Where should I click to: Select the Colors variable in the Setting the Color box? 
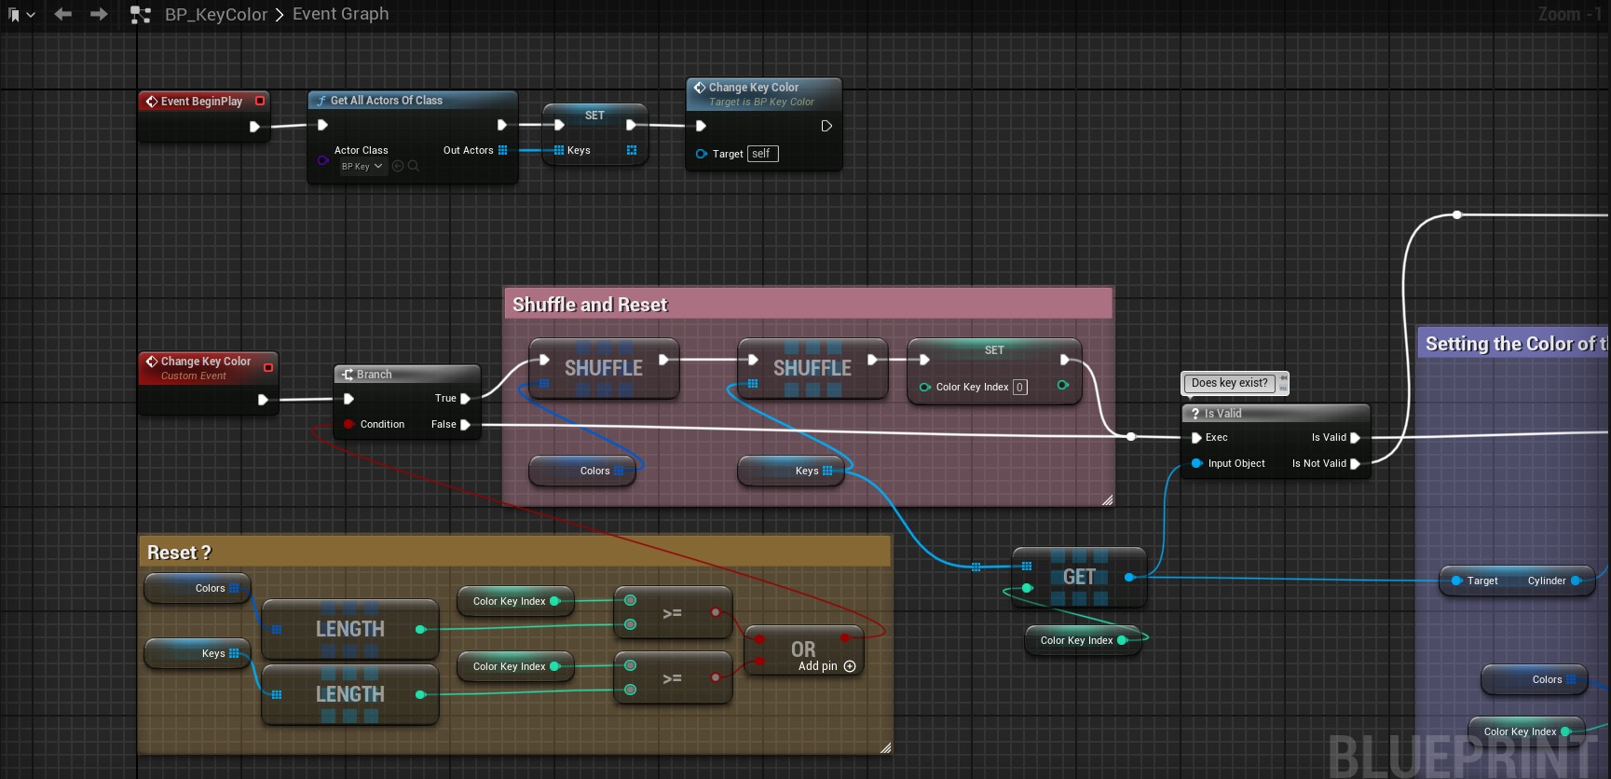(1536, 679)
